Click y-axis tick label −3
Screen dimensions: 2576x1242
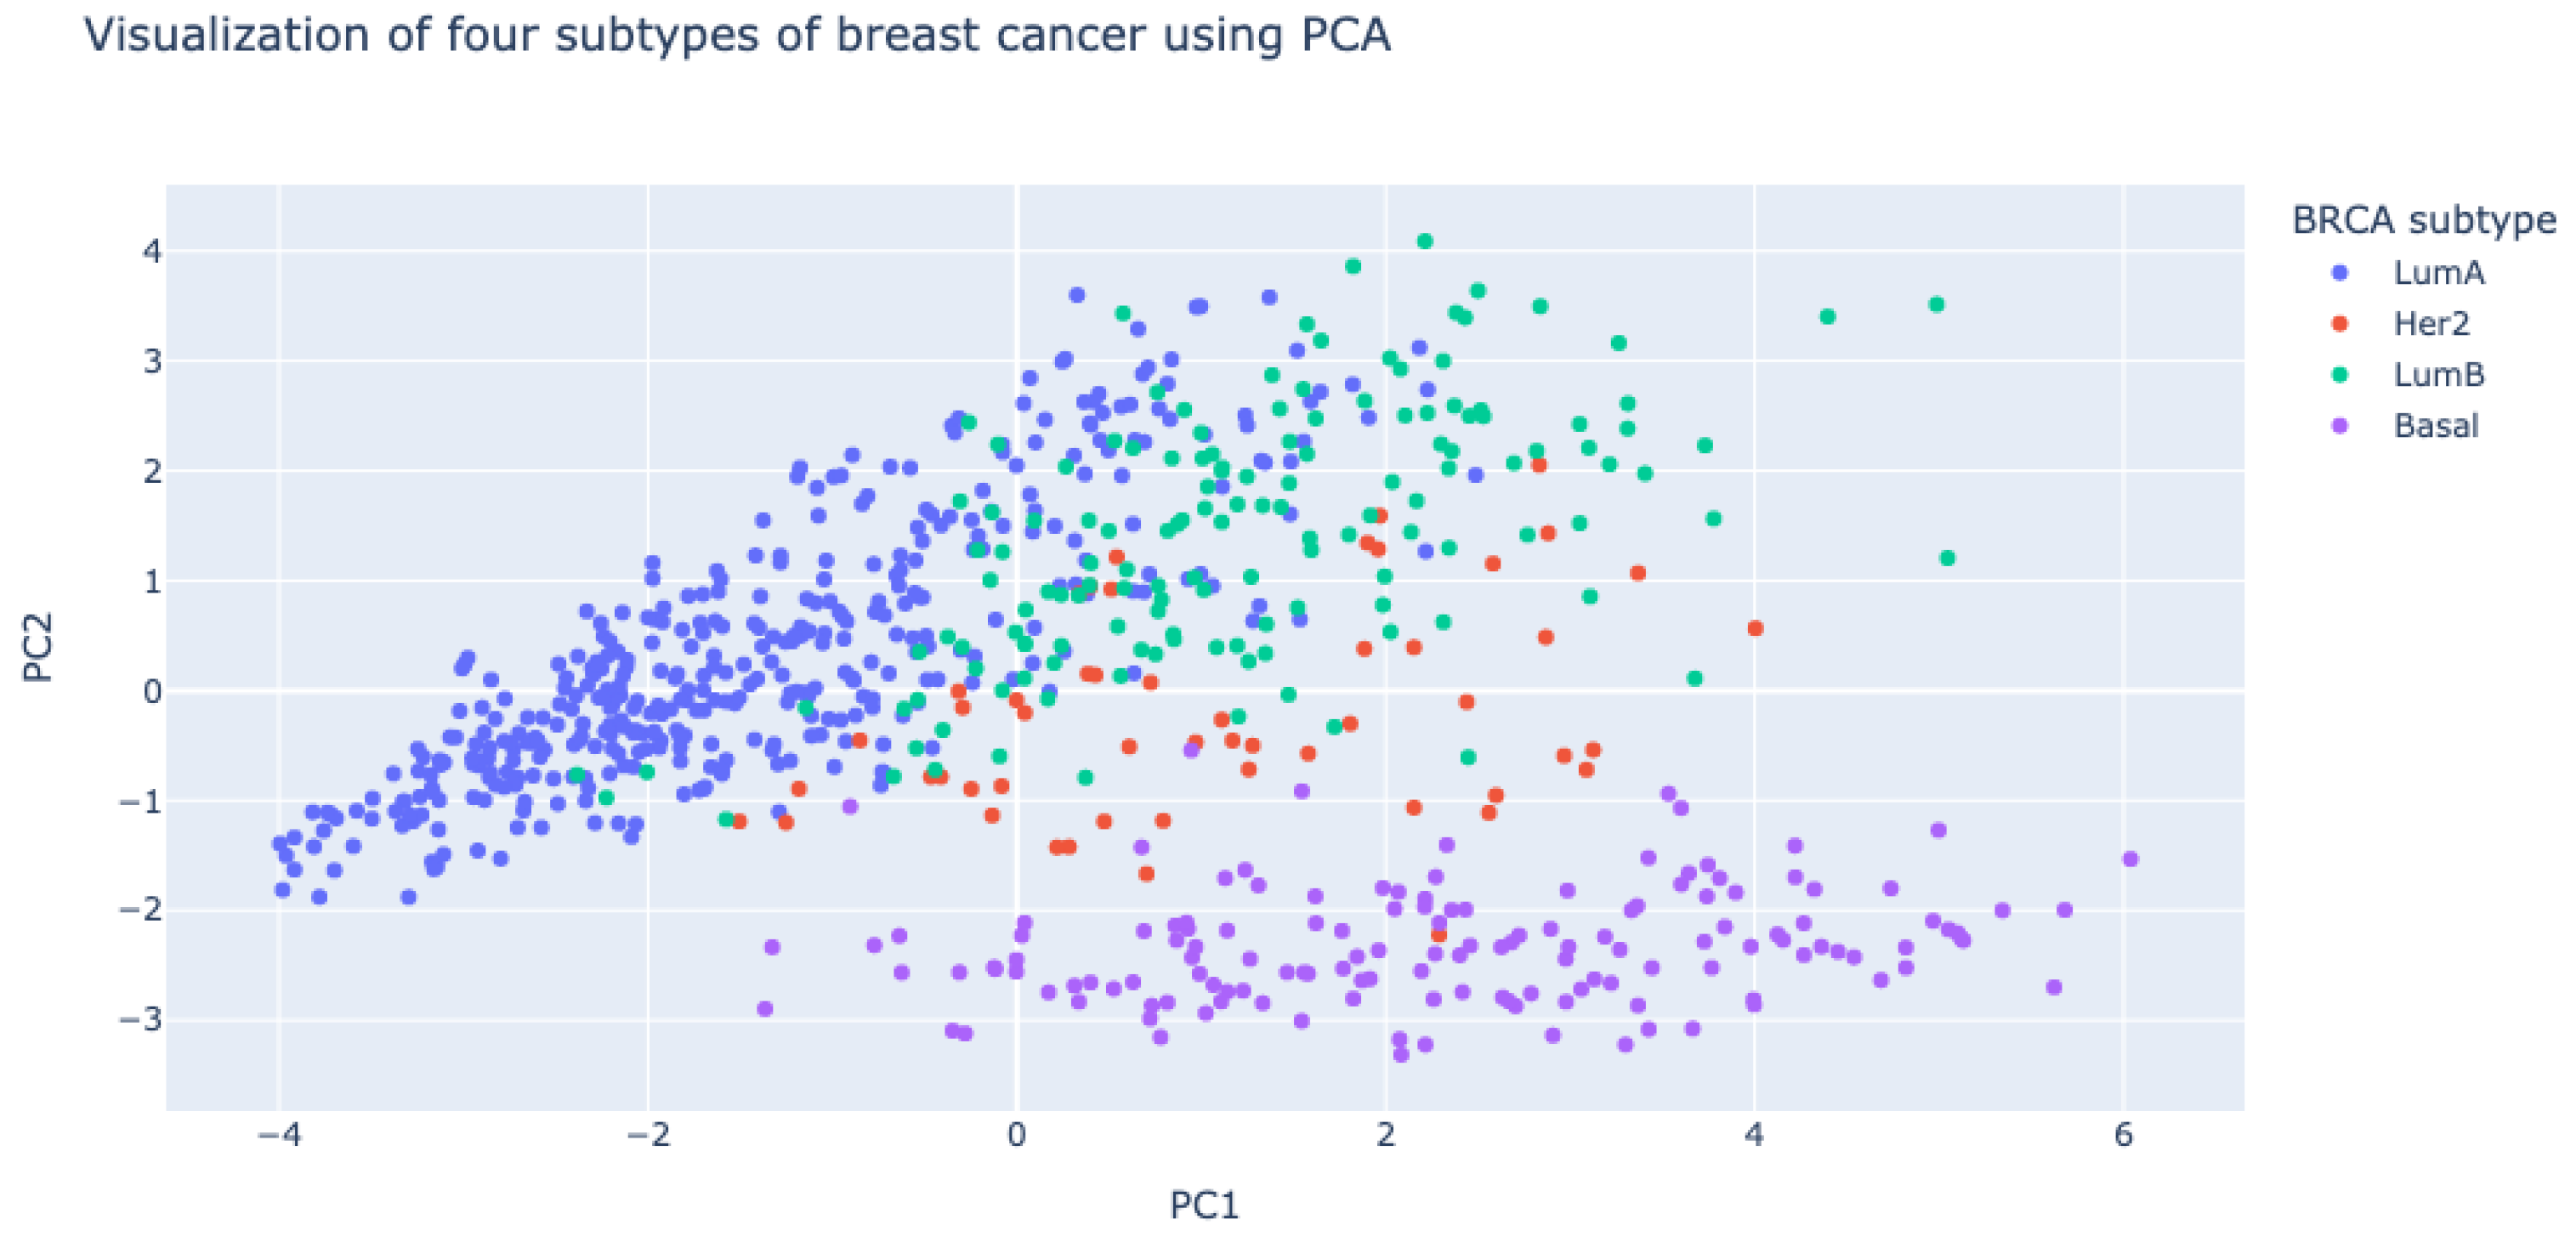click(140, 1020)
